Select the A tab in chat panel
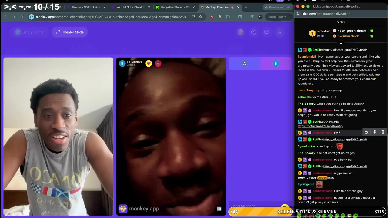This screenshot has width=388, height=218. pos(244,64)
